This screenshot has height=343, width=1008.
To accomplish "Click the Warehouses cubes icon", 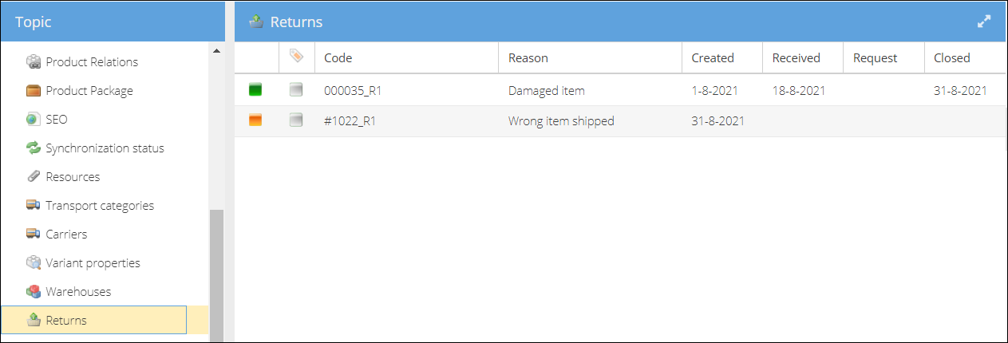I will (34, 292).
